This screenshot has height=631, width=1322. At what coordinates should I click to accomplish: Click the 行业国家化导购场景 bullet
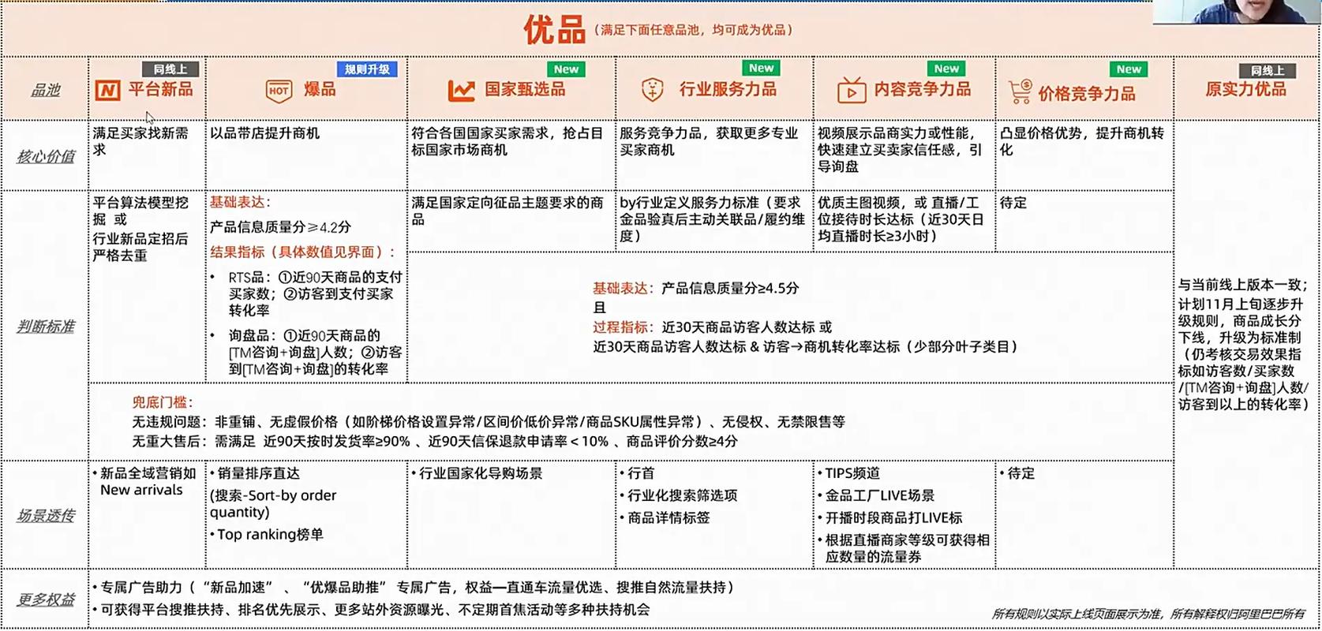(x=477, y=473)
